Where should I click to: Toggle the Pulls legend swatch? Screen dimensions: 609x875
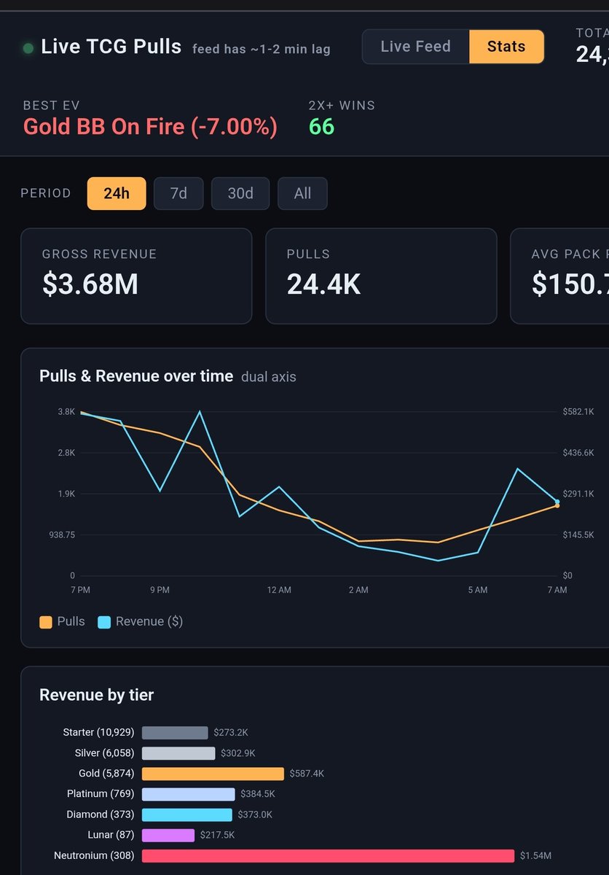tap(46, 622)
